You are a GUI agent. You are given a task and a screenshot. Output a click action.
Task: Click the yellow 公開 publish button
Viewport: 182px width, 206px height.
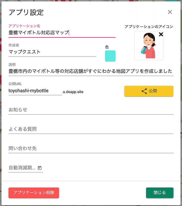149,91
